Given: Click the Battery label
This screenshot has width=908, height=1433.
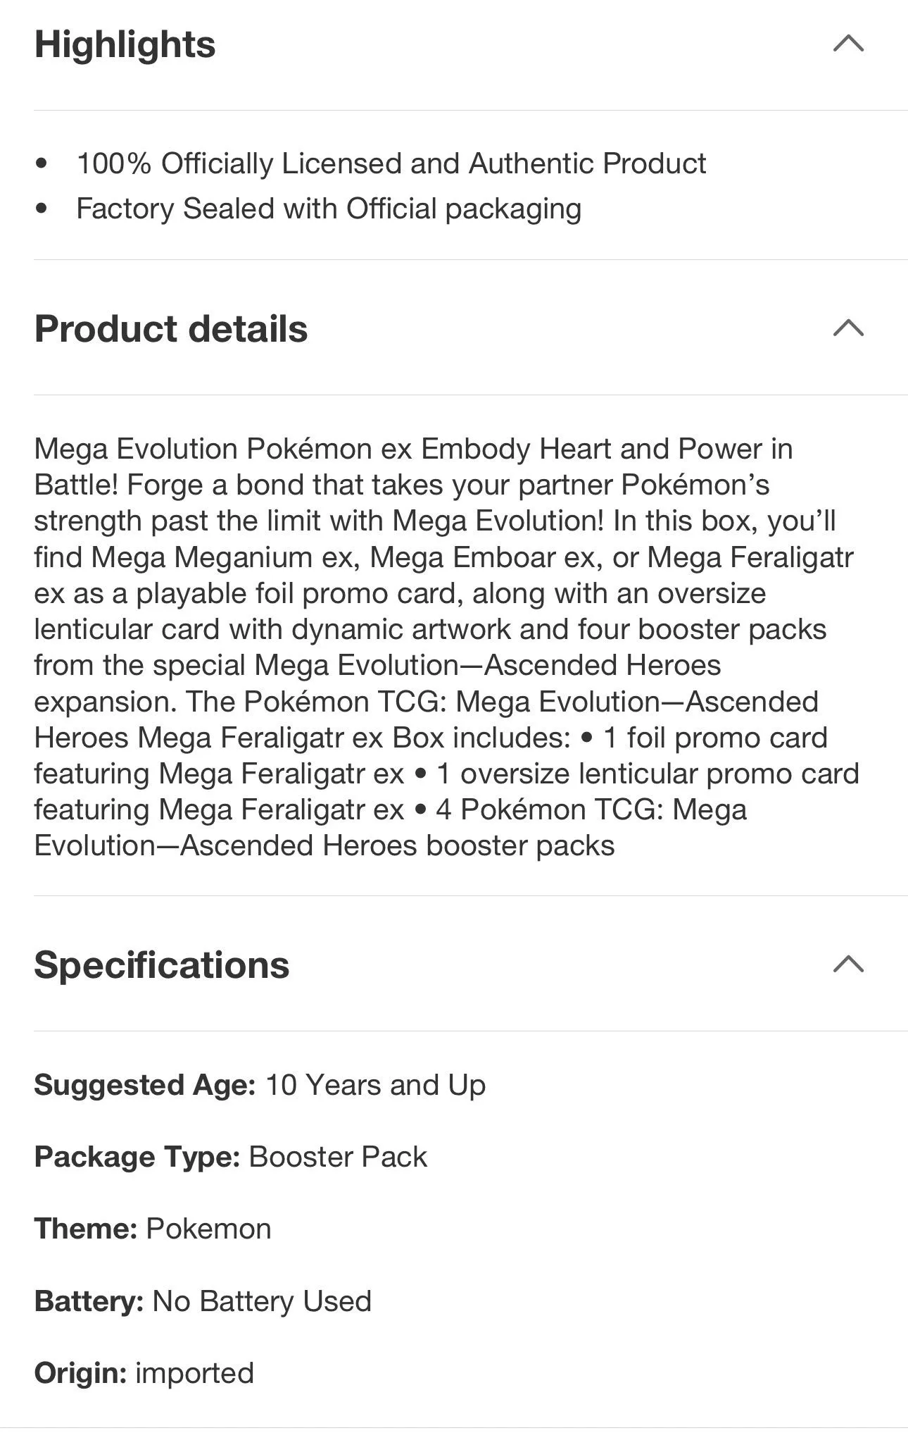Looking at the screenshot, I should click(x=89, y=1301).
